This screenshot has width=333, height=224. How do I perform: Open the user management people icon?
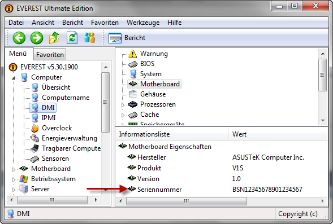pyautogui.click(x=90, y=38)
